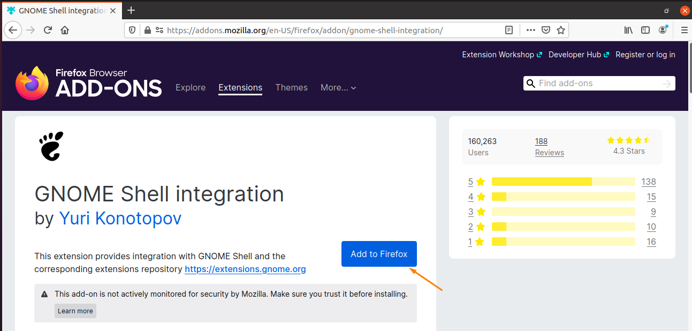This screenshot has height=331, width=692.
Task: Go forward using the forward arrow
Action: [x=31, y=31]
